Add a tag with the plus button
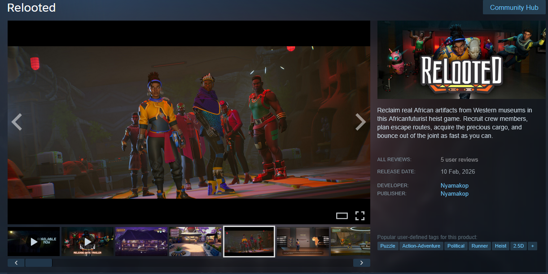Image resolution: width=548 pixels, height=274 pixels. tap(532, 246)
